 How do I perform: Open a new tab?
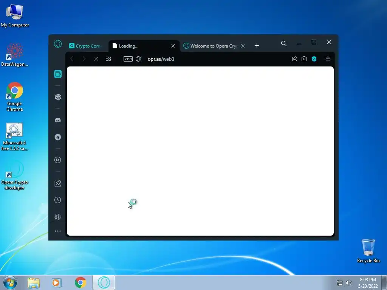[257, 46]
